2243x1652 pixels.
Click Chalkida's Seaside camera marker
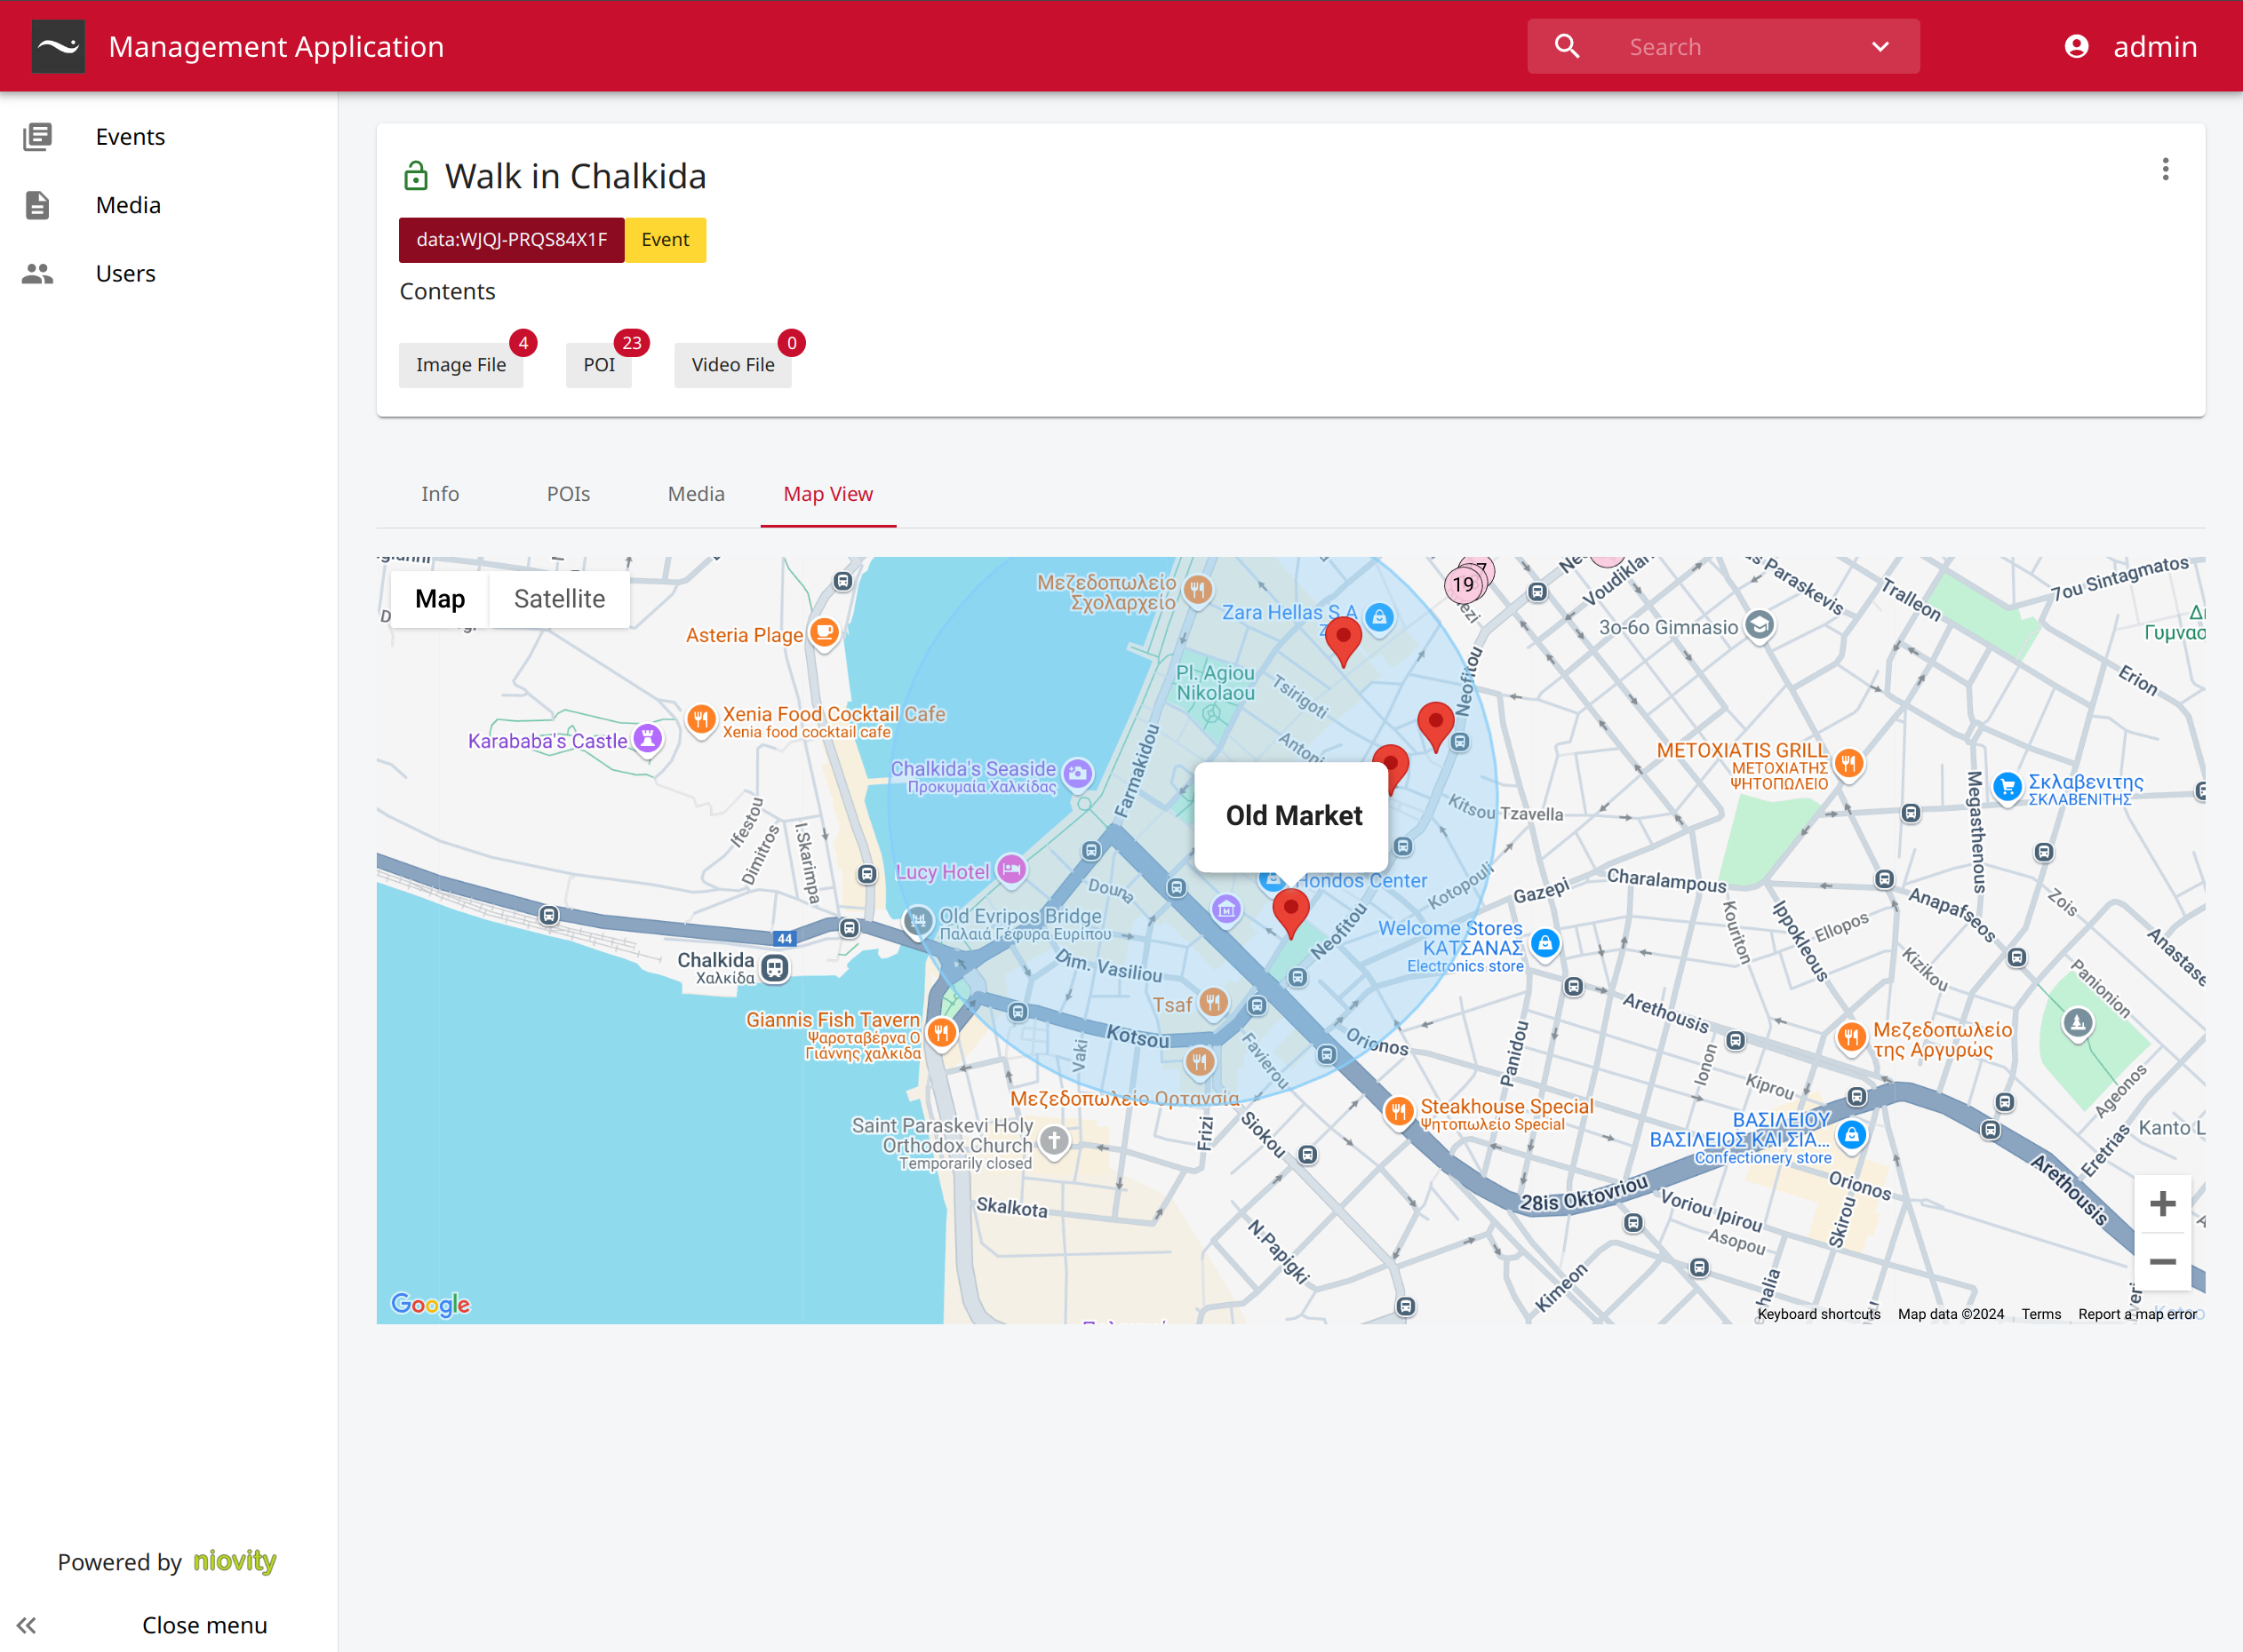pos(1077,772)
